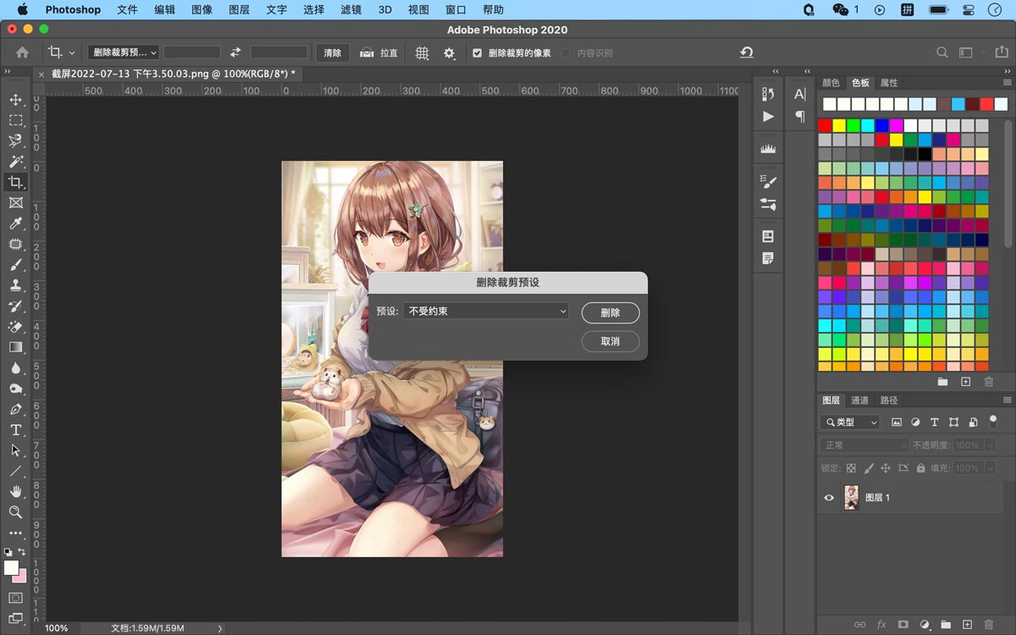Open the 滤镜 menu

coord(351,10)
